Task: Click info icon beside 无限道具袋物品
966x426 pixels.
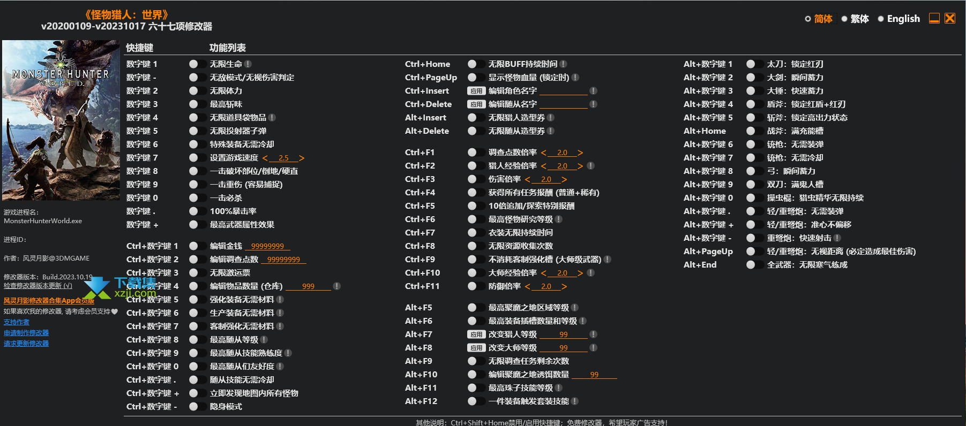Action: pyautogui.click(x=272, y=118)
